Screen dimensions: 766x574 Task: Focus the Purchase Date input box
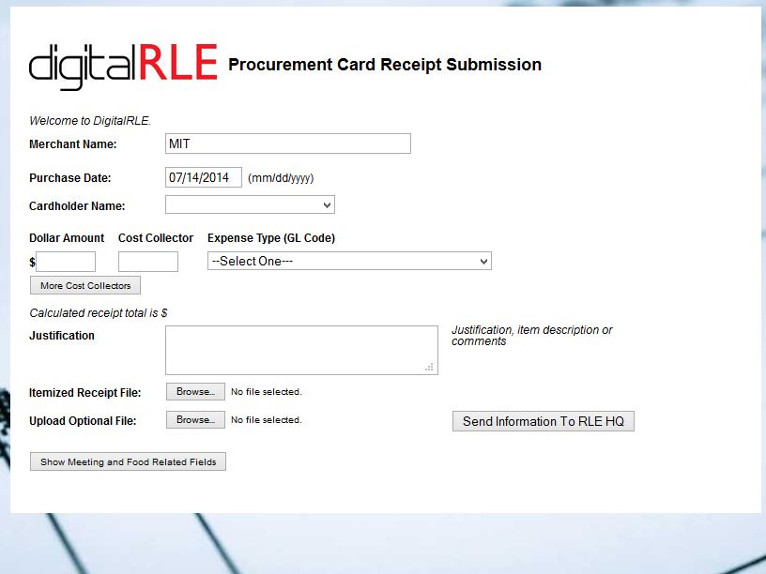coord(204,177)
